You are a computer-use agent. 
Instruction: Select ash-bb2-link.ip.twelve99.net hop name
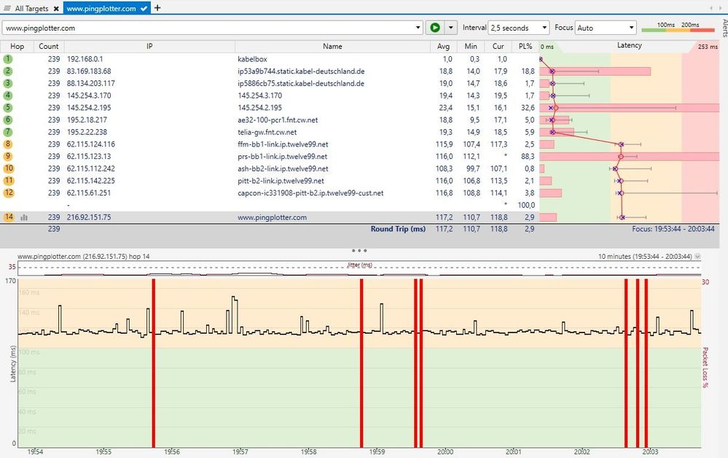coord(283,168)
